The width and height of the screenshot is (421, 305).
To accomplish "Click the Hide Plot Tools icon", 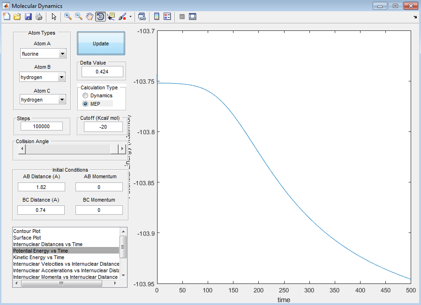I will [182, 17].
